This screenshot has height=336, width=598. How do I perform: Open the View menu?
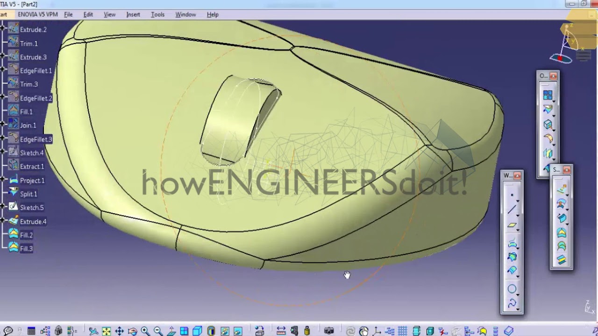109,14
